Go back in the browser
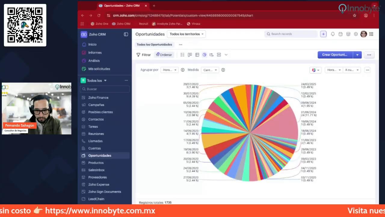The width and height of the screenshot is (385, 217). pyautogui.click(x=83, y=15)
